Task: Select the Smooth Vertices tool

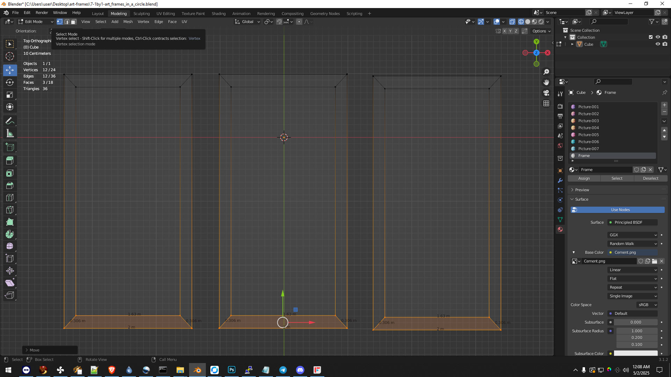Action: click(10, 246)
